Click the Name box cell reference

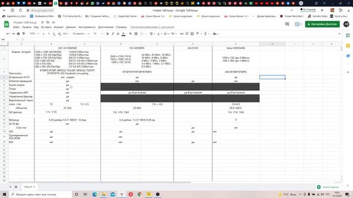pyautogui.click(x=9, y=40)
